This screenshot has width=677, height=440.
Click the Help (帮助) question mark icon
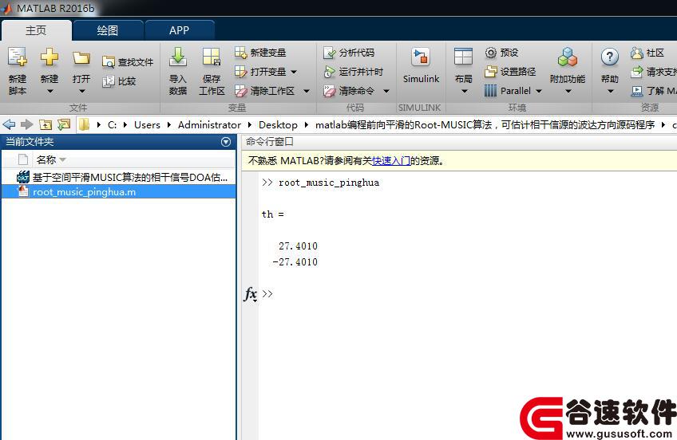(610, 57)
